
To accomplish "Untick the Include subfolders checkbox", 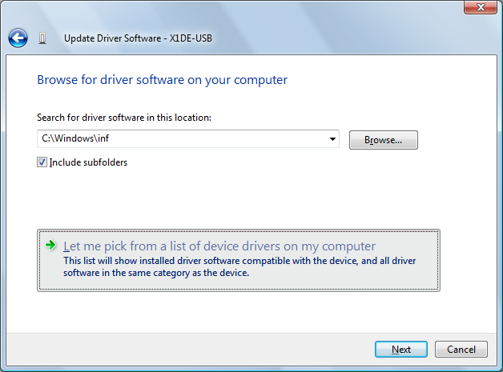I will [x=42, y=162].
